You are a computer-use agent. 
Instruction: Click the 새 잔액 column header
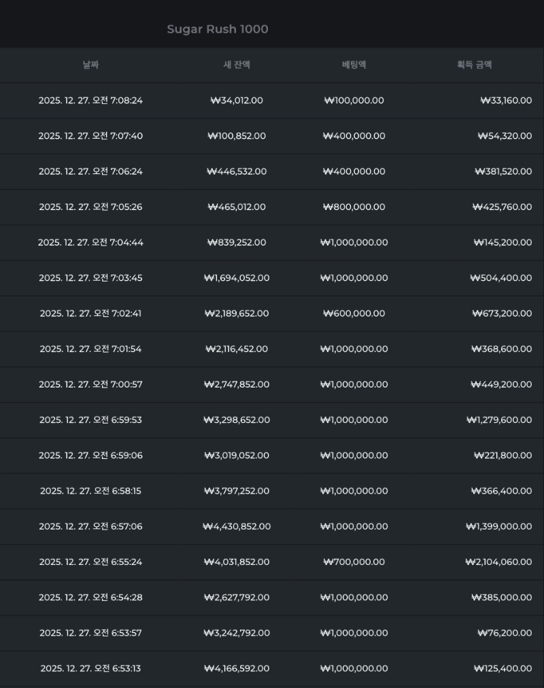point(237,65)
